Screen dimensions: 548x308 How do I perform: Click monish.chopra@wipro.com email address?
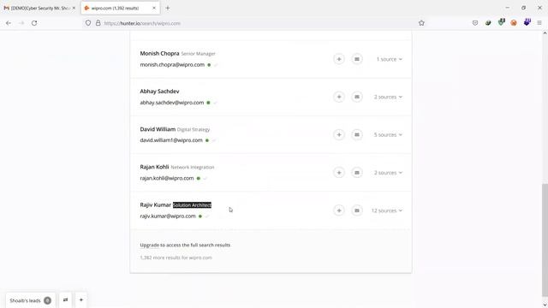click(x=172, y=65)
